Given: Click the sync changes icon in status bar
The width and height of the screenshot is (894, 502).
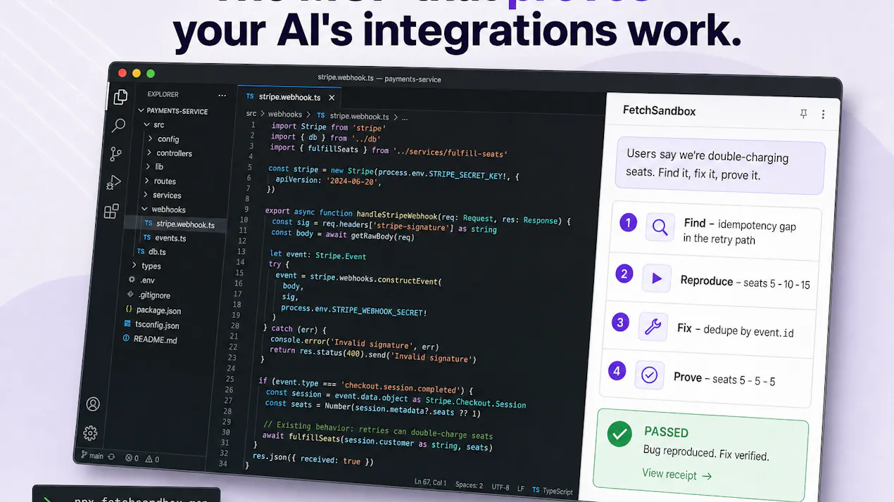Looking at the screenshot, I should 112,457.
